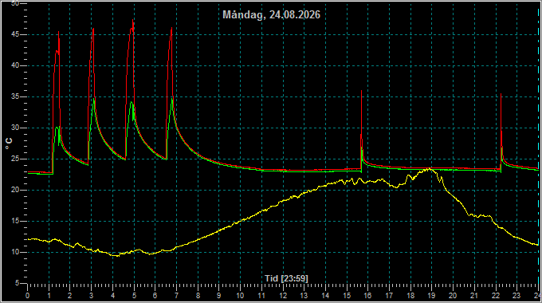Select hour 7 on the time axis

click(x=177, y=296)
